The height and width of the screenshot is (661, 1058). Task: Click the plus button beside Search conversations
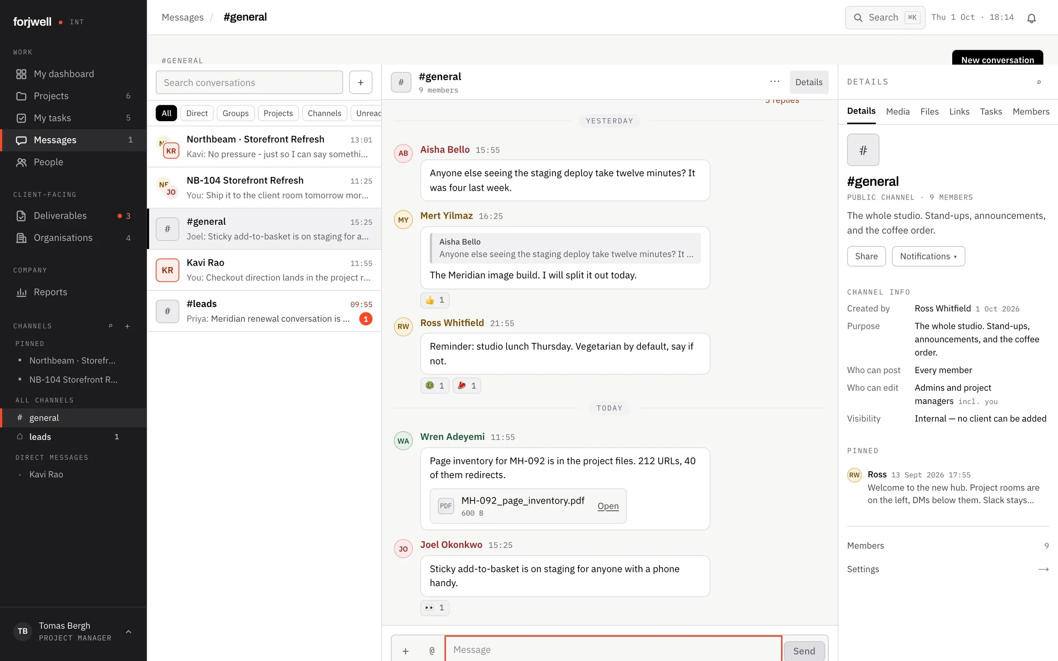pos(361,82)
